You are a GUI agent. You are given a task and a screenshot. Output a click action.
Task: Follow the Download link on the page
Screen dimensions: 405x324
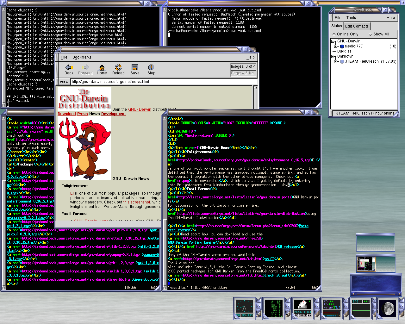tap(66, 114)
